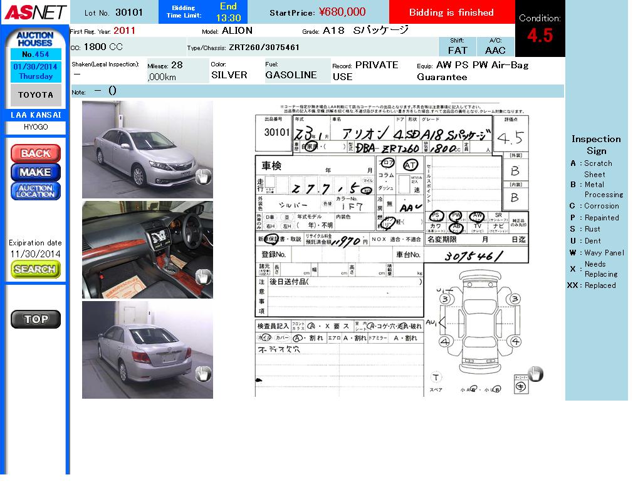Click the zoom hand on interior photo
This screenshot has height=502, width=633.
point(202,277)
